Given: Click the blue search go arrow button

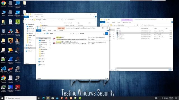Looking at the screenshot, I should click(107, 34).
